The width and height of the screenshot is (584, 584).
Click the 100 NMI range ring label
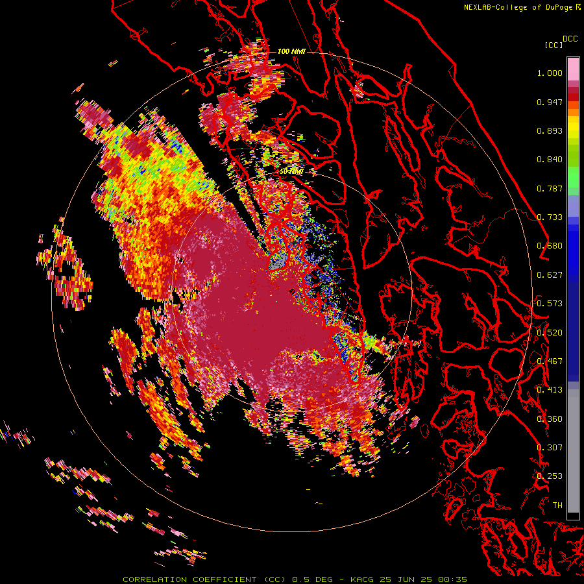[x=291, y=51]
